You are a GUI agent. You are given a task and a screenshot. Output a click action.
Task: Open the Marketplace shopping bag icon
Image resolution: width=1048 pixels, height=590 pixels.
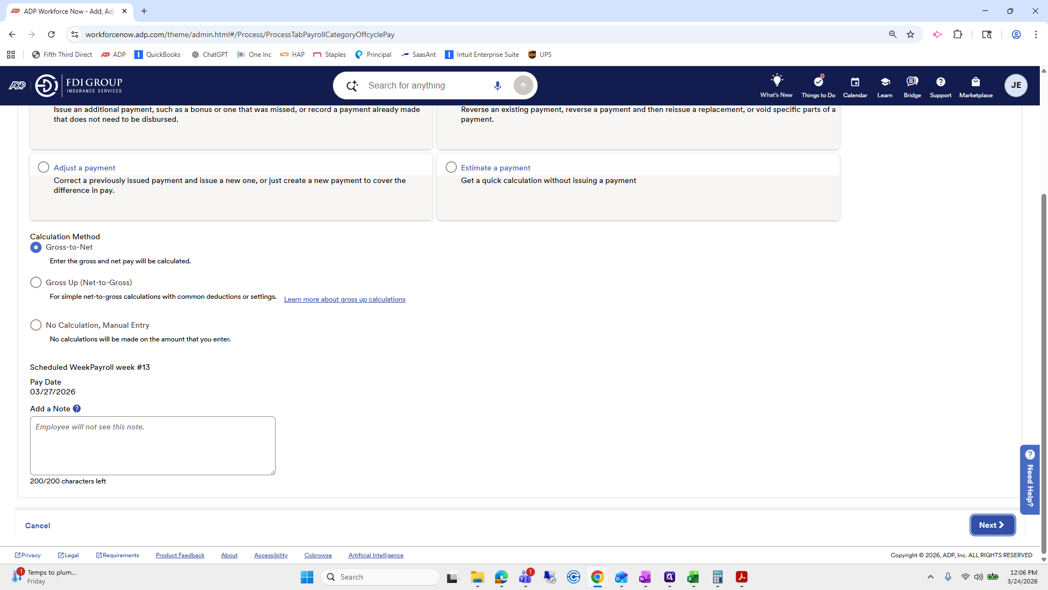[975, 82]
